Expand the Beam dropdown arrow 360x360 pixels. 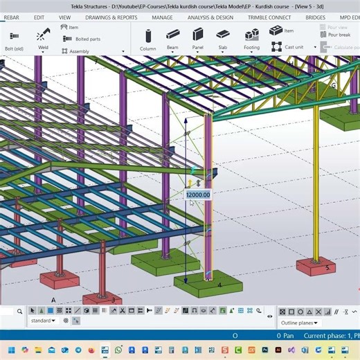[172, 53]
